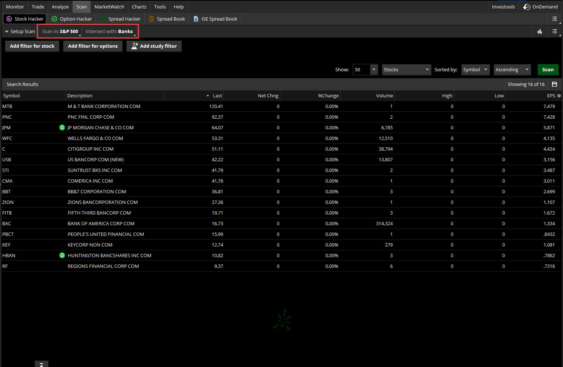The width and height of the screenshot is (563, 367).
Task: Open the Sorted by Symbol dropdown
Action: point(475,69)
